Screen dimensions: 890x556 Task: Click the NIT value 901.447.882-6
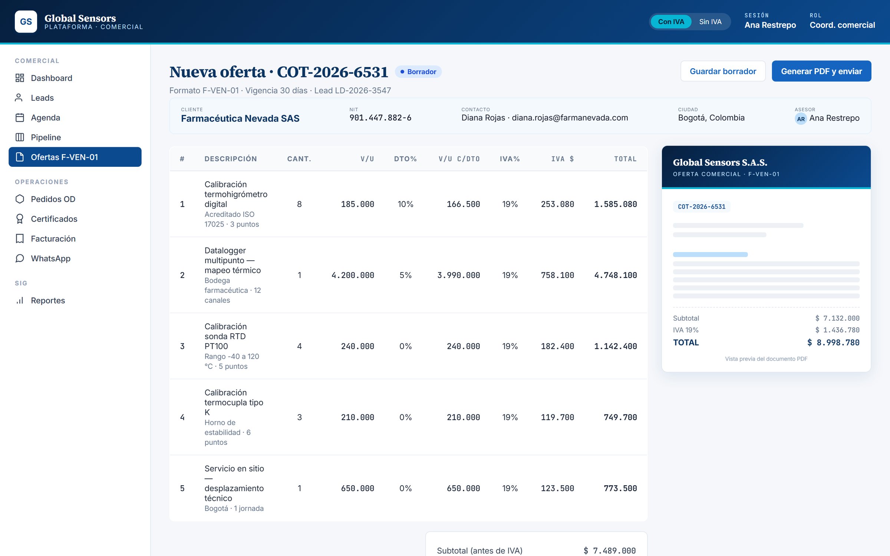pyautogui.click(x=380, y=118)
